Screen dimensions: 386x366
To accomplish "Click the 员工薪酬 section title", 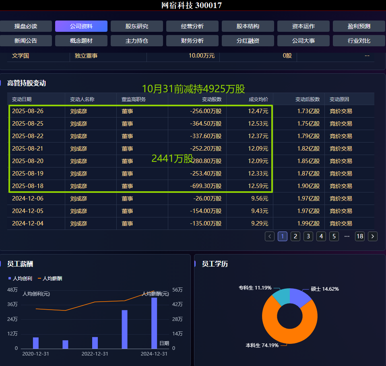I will coord(20,264).
